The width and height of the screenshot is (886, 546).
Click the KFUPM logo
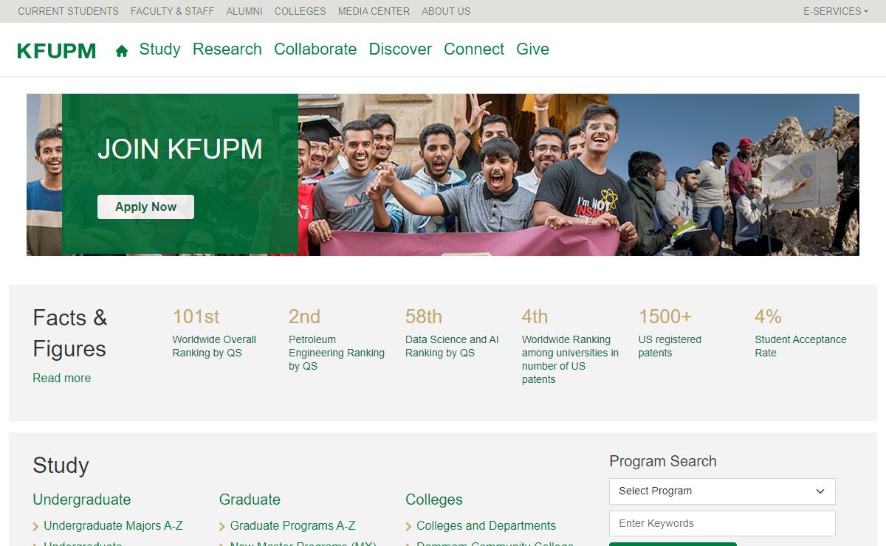coord(56,51)
